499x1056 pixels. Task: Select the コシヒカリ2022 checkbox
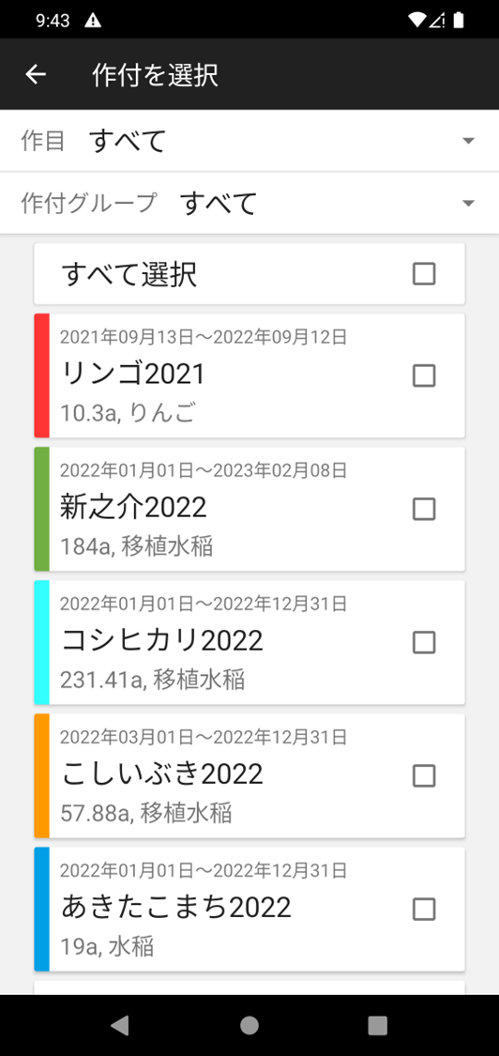tap(424, 642)
